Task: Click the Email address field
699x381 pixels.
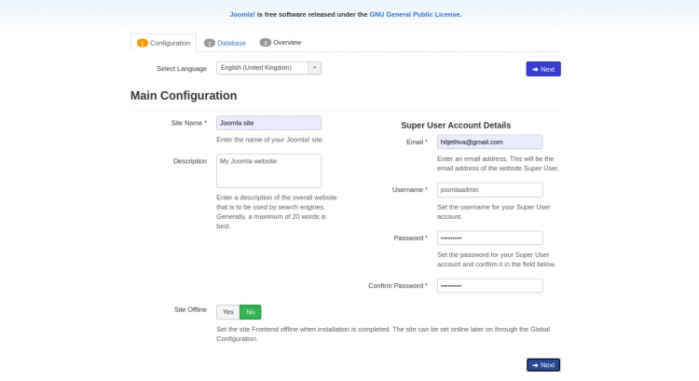Action: tap(489, 142)
